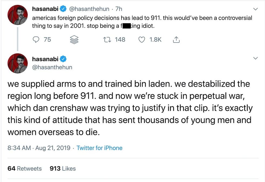Click the hasanabi display name on second tweet
The width and height of the screenshot is (265, 182).
45,59
